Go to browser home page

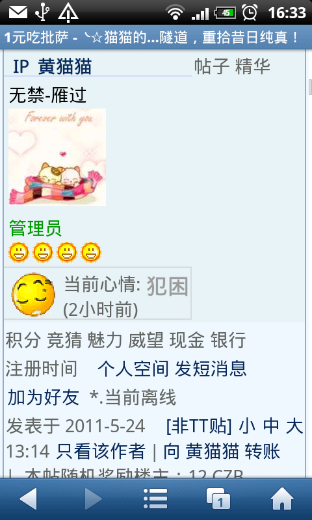click(x=282, y=498)
